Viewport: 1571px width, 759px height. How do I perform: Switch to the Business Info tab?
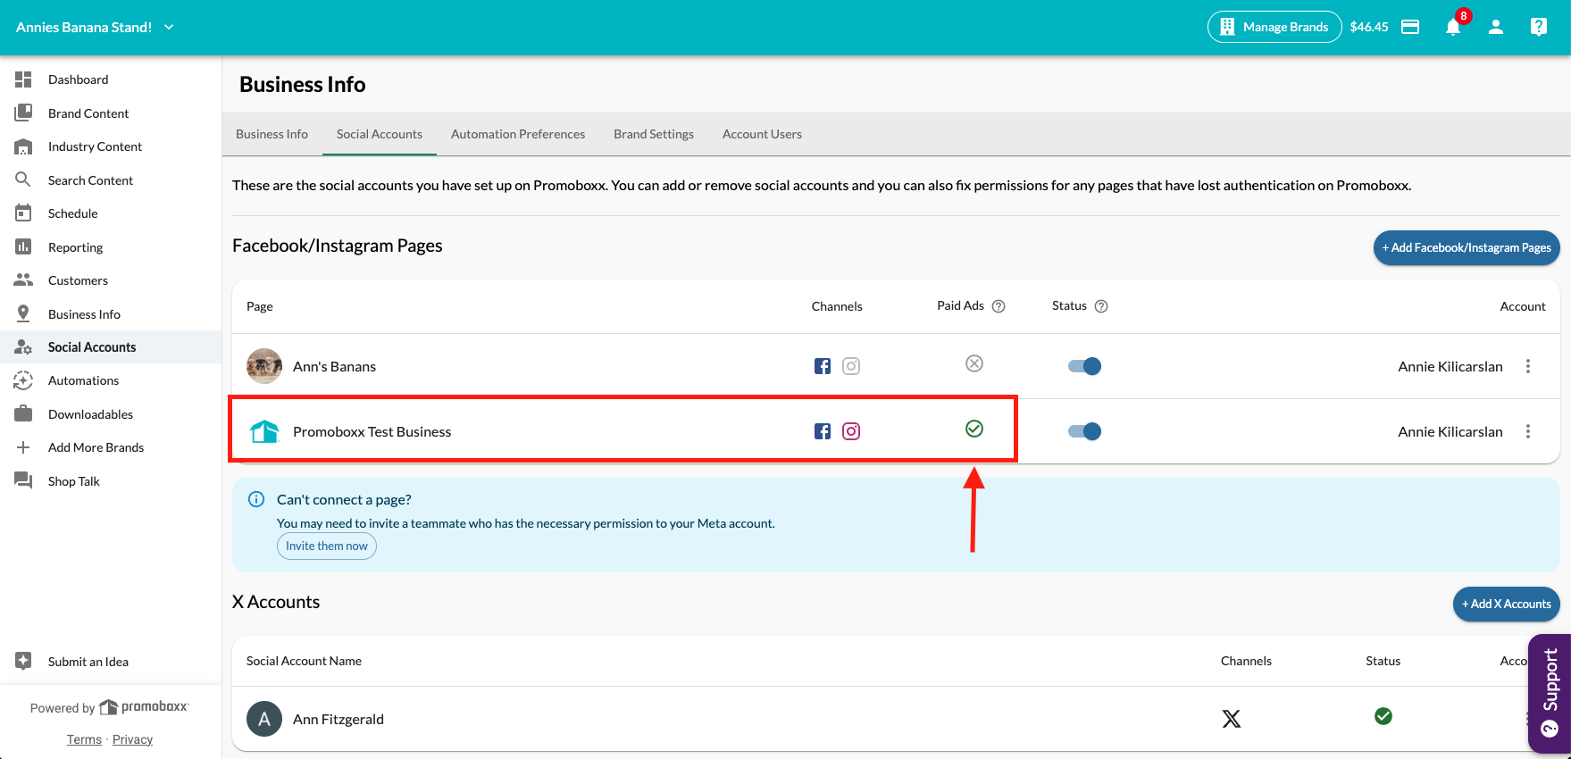pos(272,134)
